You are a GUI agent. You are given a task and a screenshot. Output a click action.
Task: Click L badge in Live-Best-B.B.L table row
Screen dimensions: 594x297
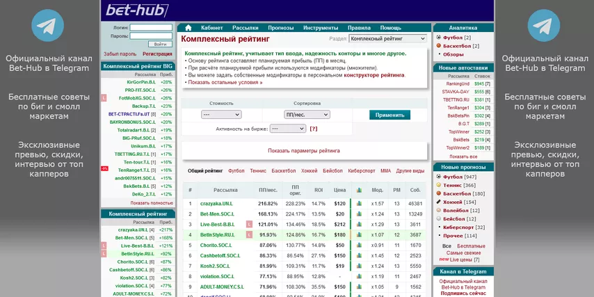(x=249, y=224)
